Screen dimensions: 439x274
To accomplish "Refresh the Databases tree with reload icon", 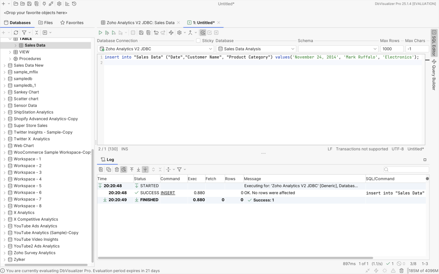I will click(16, 33).
